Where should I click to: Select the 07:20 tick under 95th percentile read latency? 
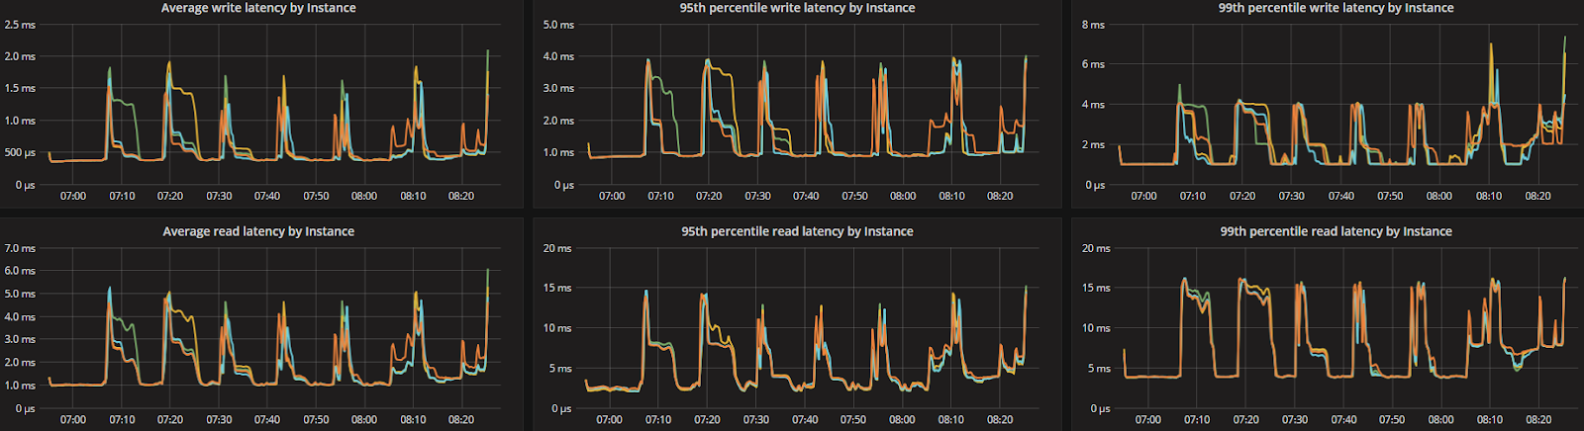(x=707, y=419)
